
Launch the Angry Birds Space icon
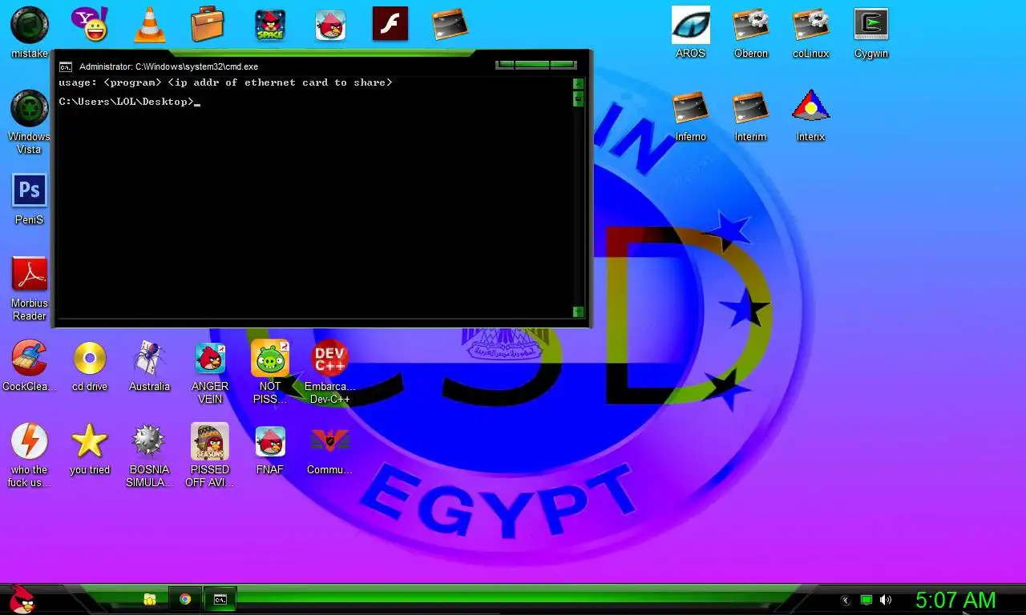pyautogui.click(x=270, y=25)
